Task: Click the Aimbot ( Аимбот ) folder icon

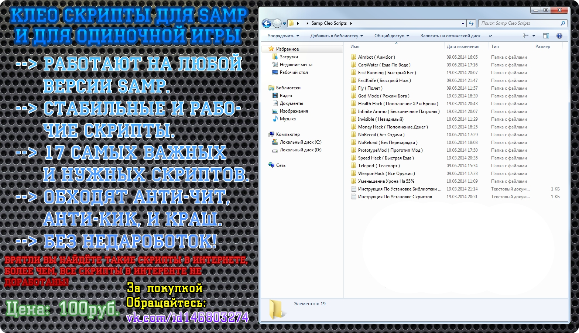Action: point(353,57)
